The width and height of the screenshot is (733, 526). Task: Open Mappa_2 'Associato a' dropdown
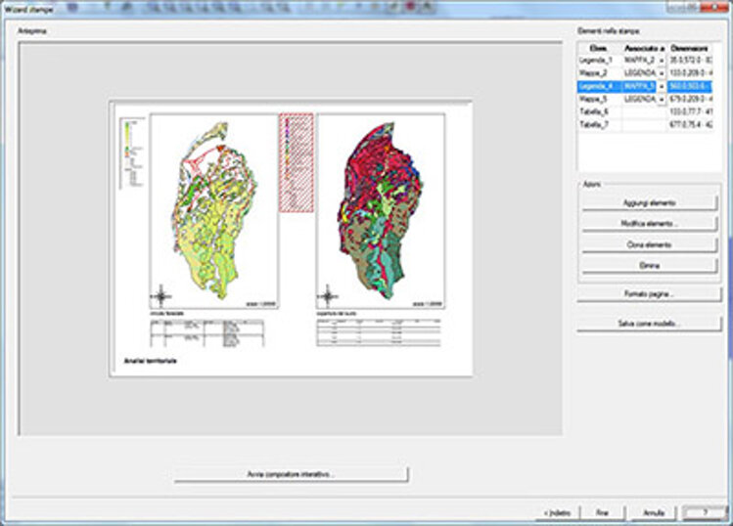662,73
